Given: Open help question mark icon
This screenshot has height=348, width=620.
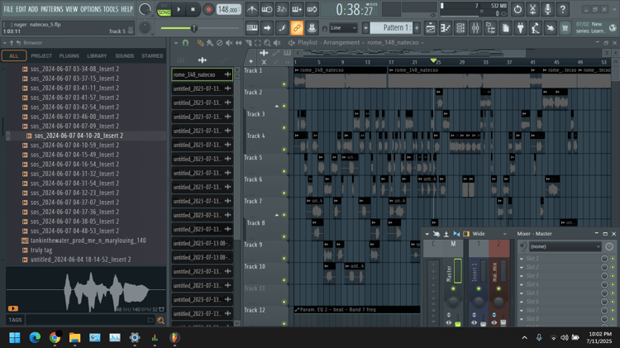Looking at the screenshot, I should (x=563, y=9).
